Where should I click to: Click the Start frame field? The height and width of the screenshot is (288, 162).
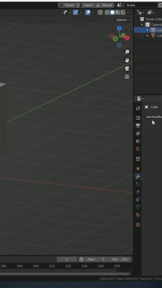pos(96,259)
